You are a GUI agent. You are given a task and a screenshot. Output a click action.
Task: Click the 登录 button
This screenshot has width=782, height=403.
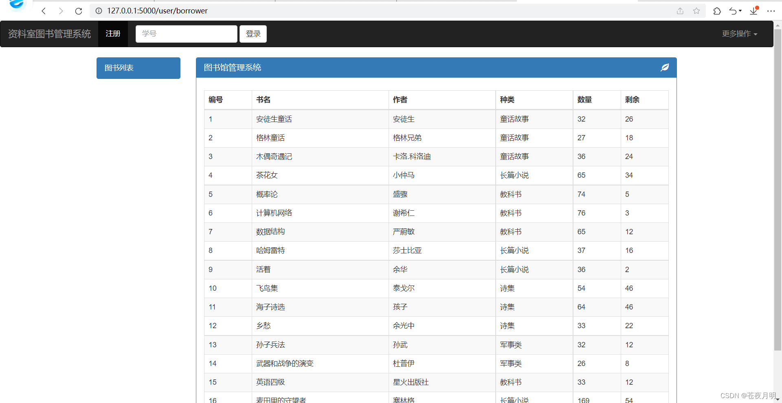[253, 34]
